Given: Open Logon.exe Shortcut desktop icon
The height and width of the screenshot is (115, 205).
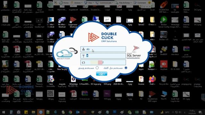Looking at the screenshot, I should (73, 22).
